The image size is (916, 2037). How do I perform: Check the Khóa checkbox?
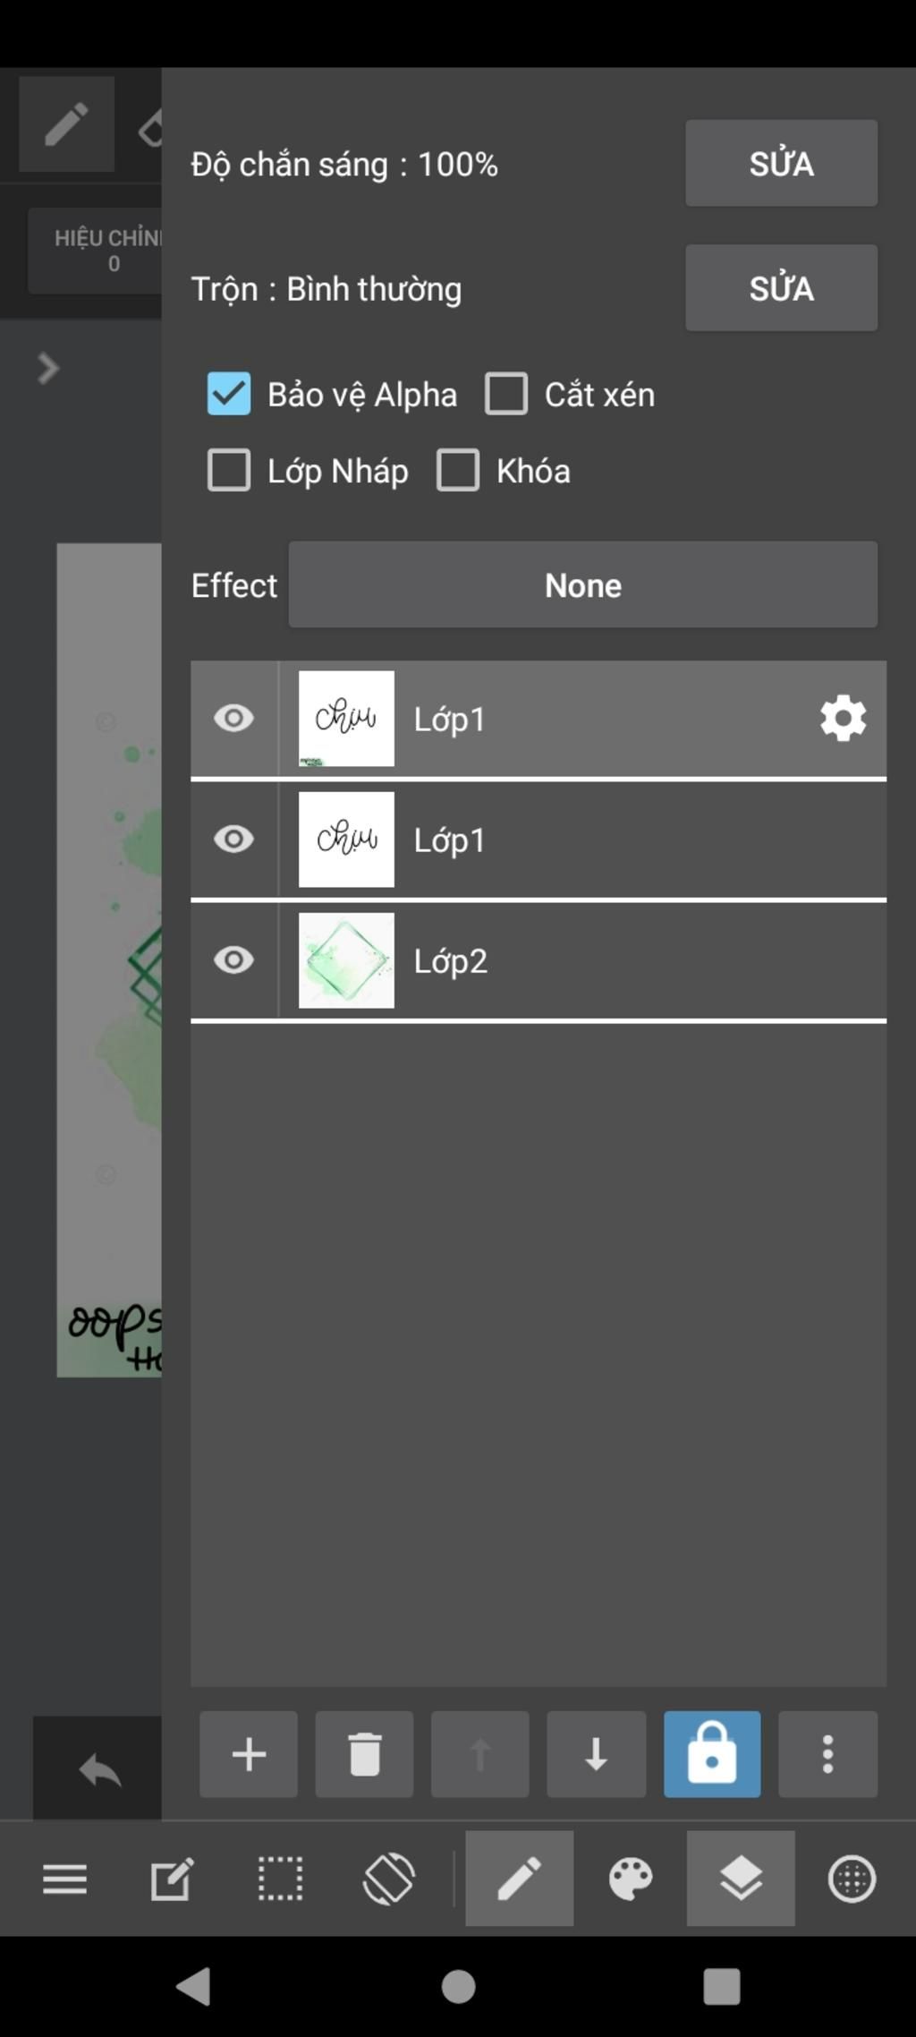458,471
